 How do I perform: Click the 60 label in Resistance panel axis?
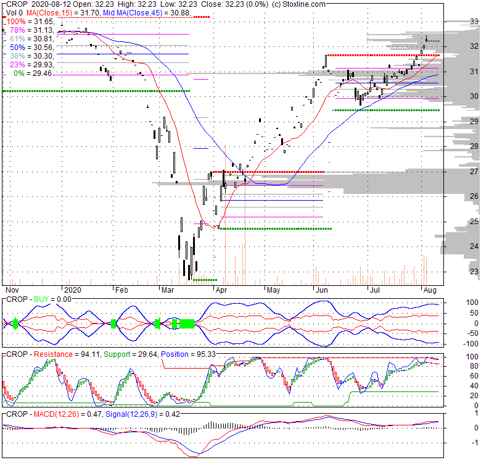pos(474,376)
